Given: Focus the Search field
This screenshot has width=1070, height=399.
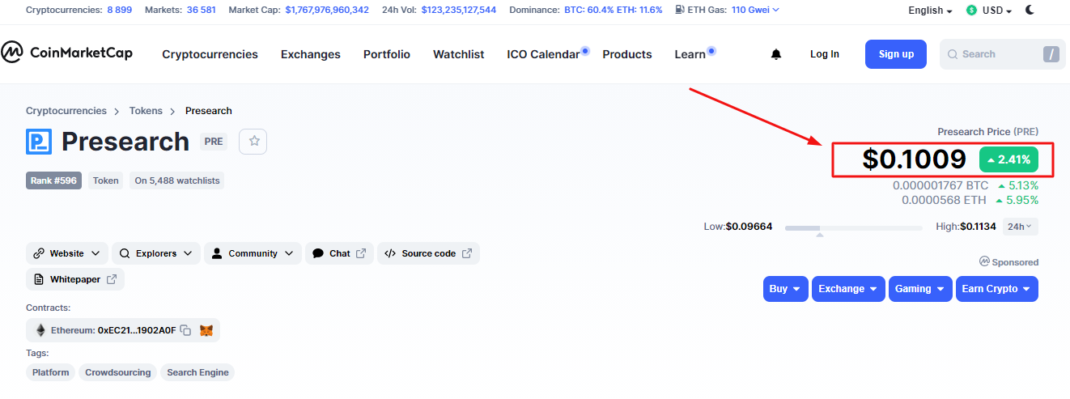Looking at the screenshot, I should pos(1003,54).
